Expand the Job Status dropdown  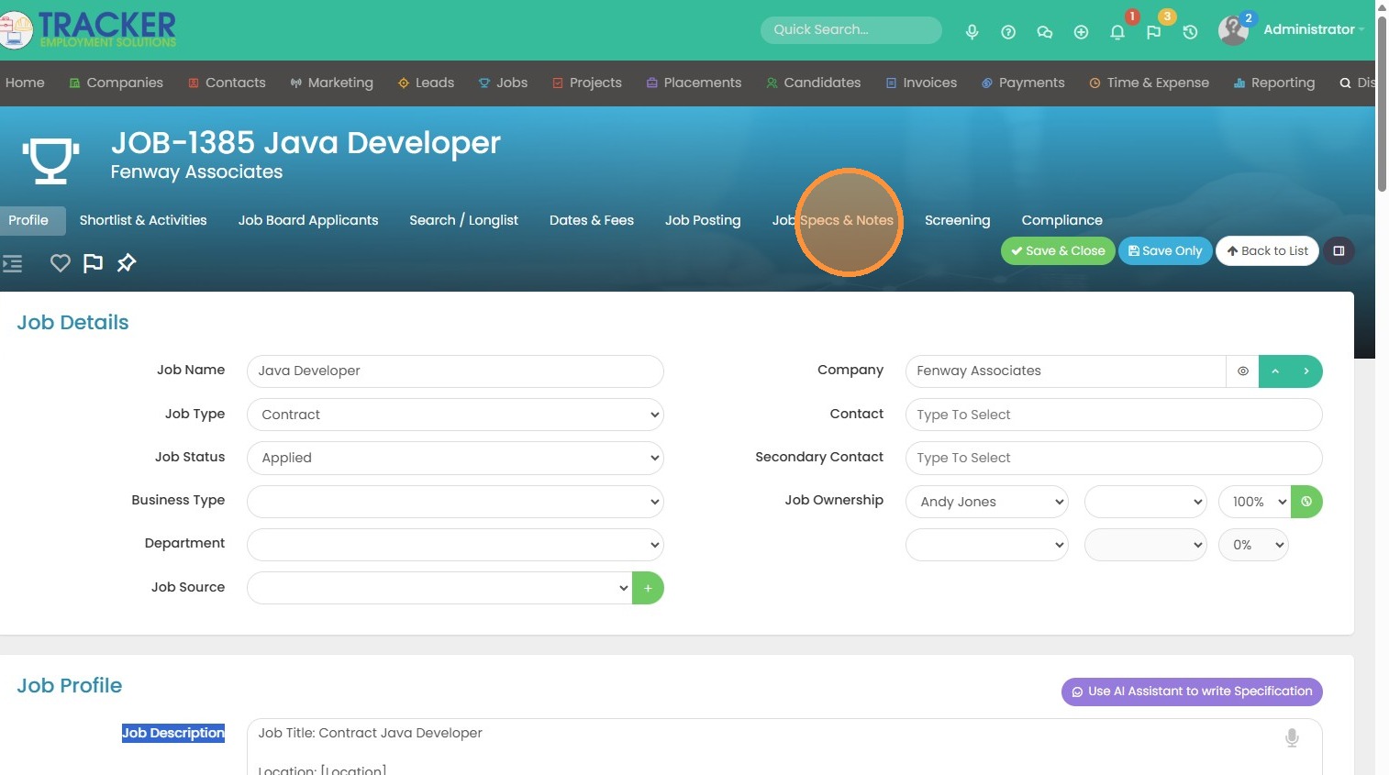tap(455, 458)
